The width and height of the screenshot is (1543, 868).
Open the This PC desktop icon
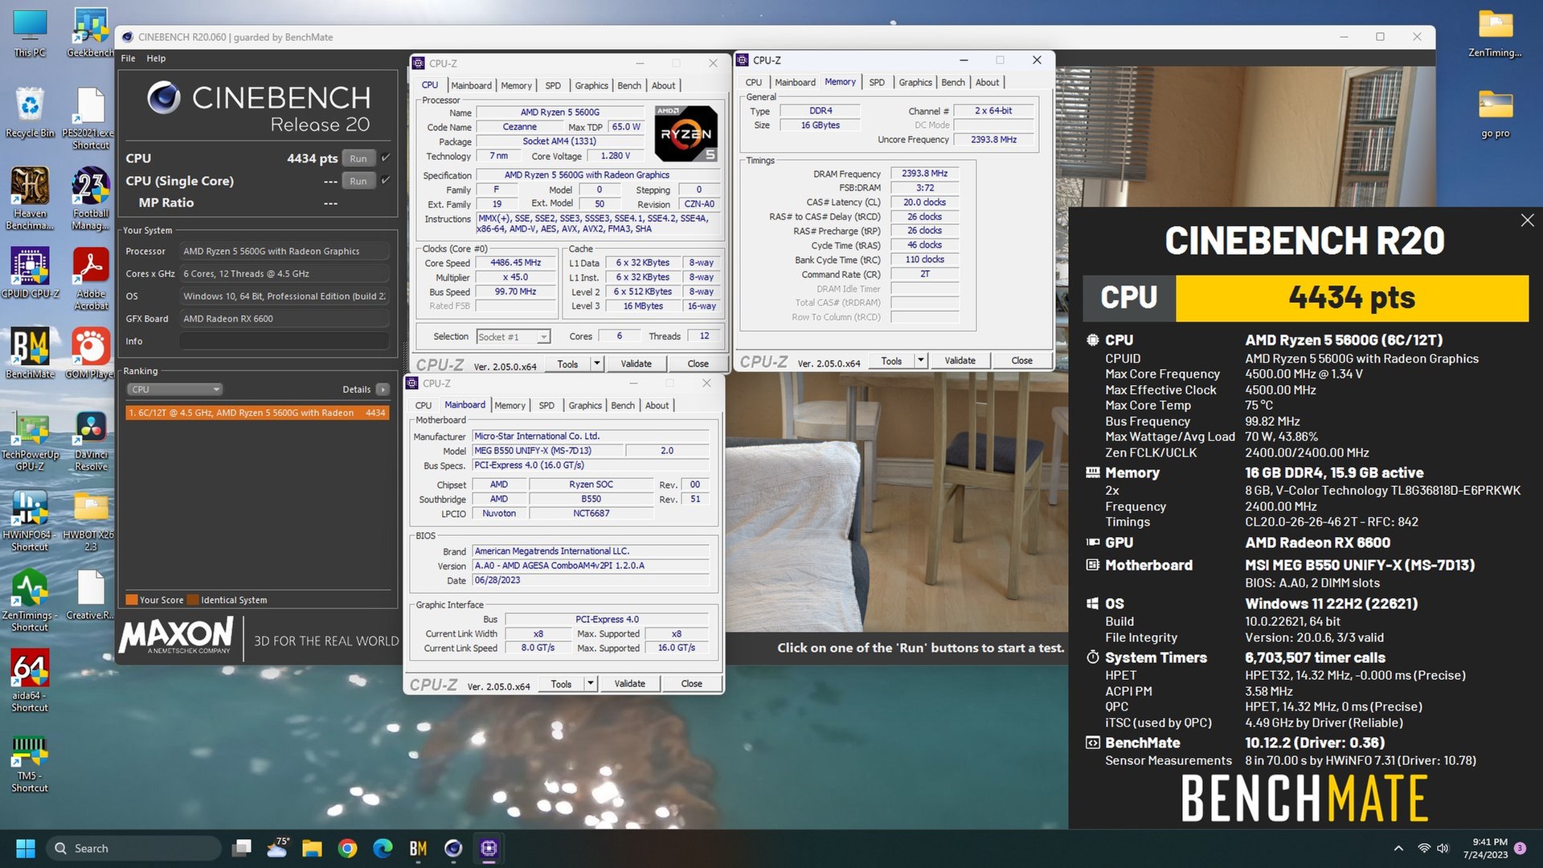pyautogui.click(x=30, y=34)
